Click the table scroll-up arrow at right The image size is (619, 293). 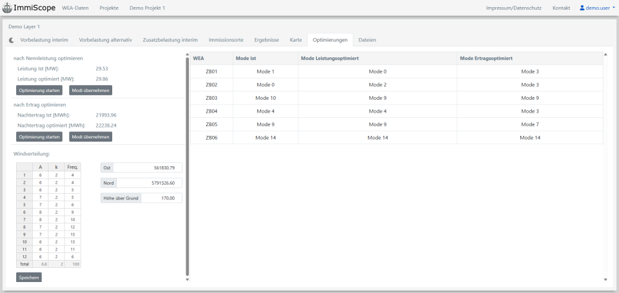tap(605, 54)
